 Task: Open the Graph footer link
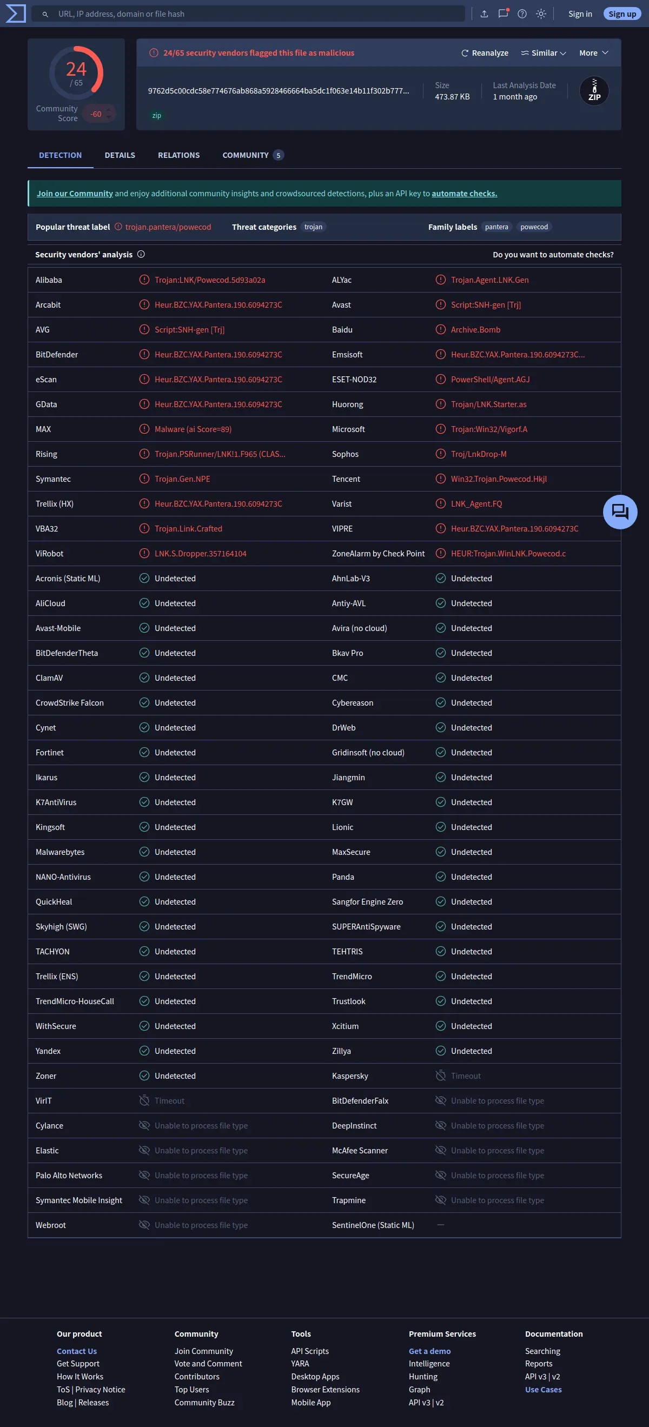coord(419,1389)
